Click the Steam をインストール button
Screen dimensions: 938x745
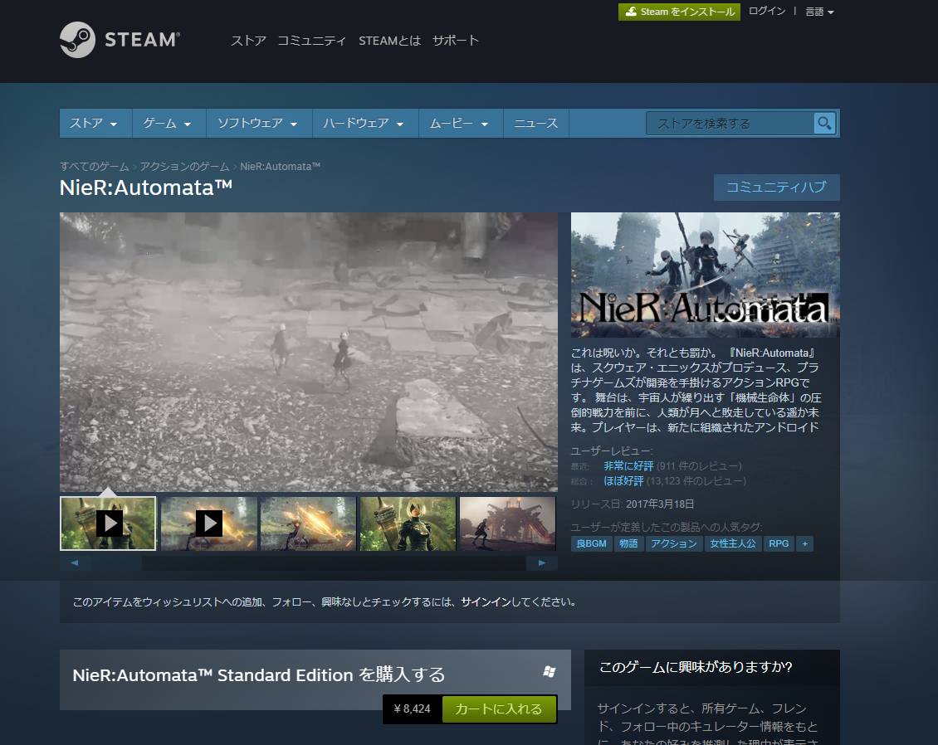pyautogui.click(x=679, y=12)
